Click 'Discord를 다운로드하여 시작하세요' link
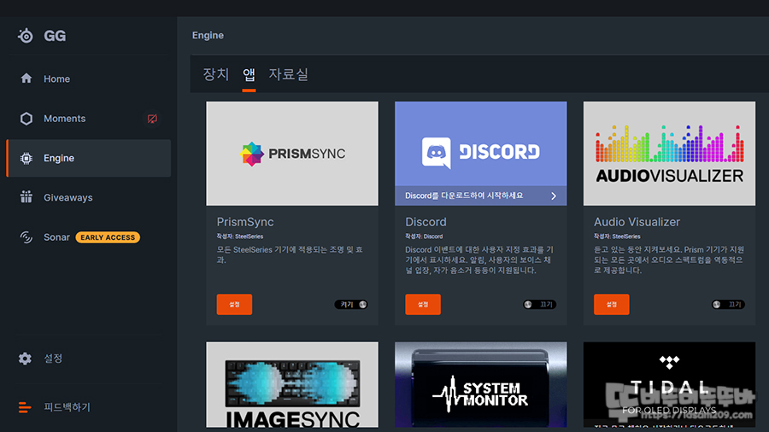The image size is (769, 432). [x=464, y=196]
